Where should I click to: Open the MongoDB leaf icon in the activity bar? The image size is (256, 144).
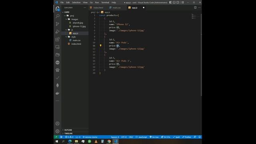click(58, 85)
